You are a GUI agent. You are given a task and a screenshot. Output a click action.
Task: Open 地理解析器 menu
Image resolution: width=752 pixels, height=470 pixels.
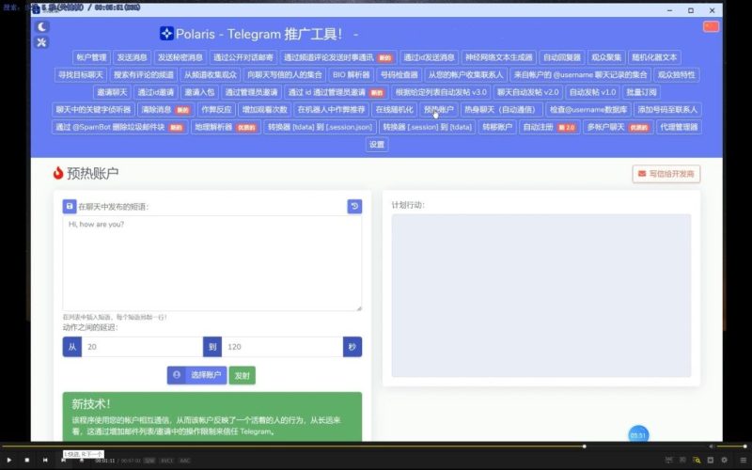pos(226,127)
